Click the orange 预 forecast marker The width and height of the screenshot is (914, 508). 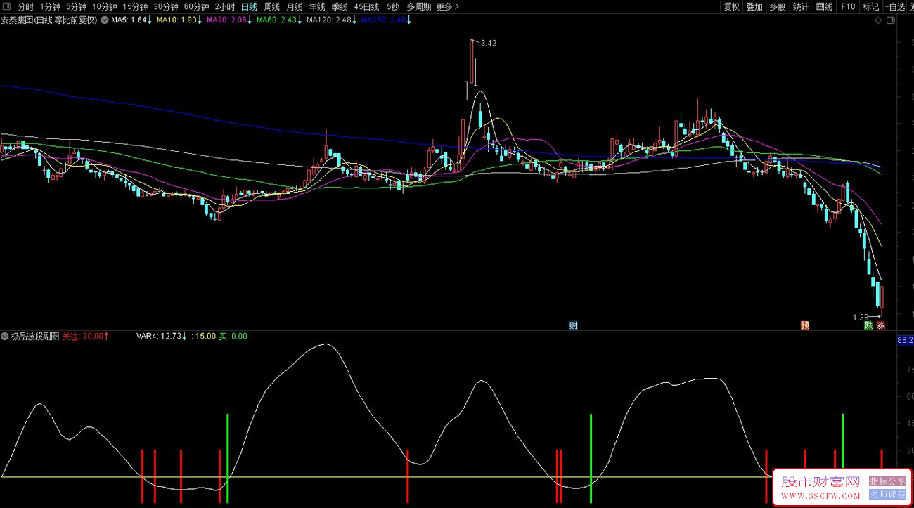coord(805,325)
